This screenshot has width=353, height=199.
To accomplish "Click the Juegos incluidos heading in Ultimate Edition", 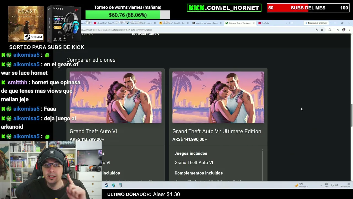I will [191, 153].
